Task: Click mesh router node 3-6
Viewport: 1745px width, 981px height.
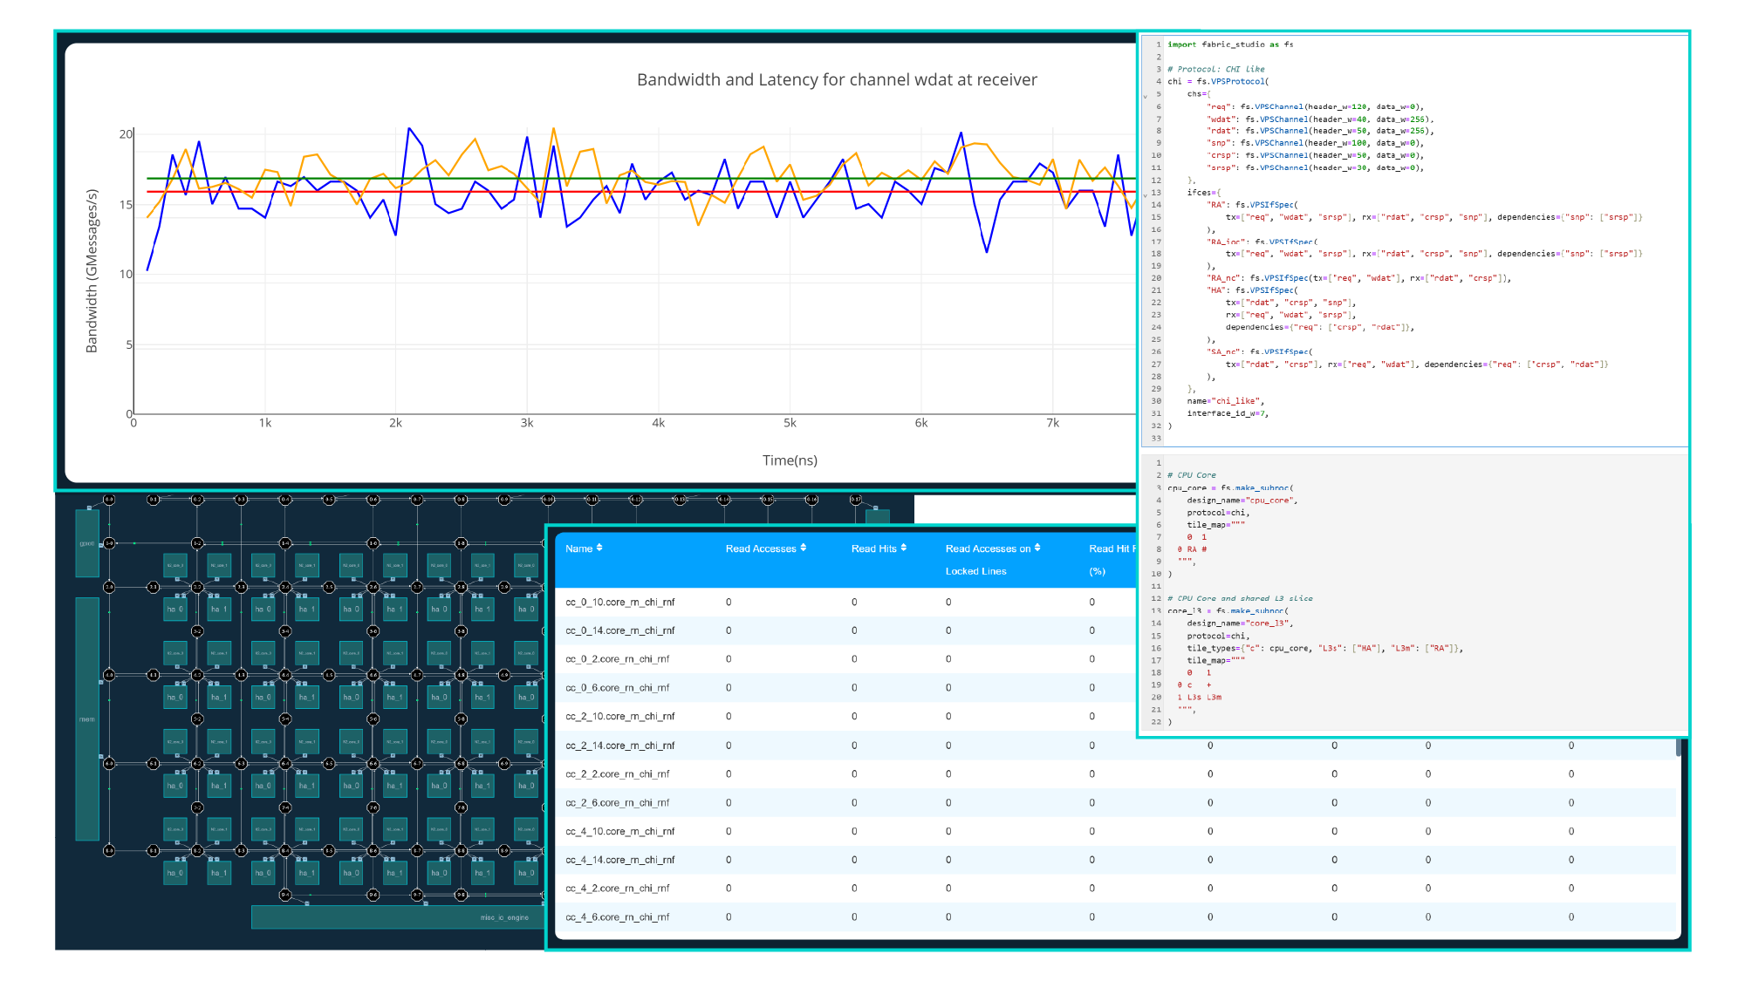Action: [373, 631]
